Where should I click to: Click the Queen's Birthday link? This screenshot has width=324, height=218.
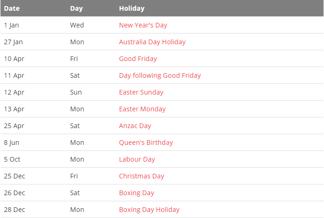coord(145,143)
